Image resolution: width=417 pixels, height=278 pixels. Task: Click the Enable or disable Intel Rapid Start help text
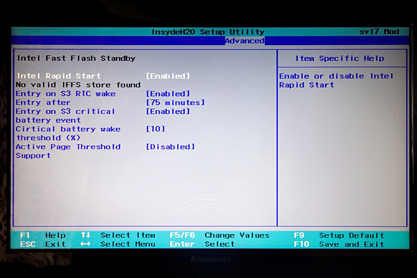coord(336,80)
